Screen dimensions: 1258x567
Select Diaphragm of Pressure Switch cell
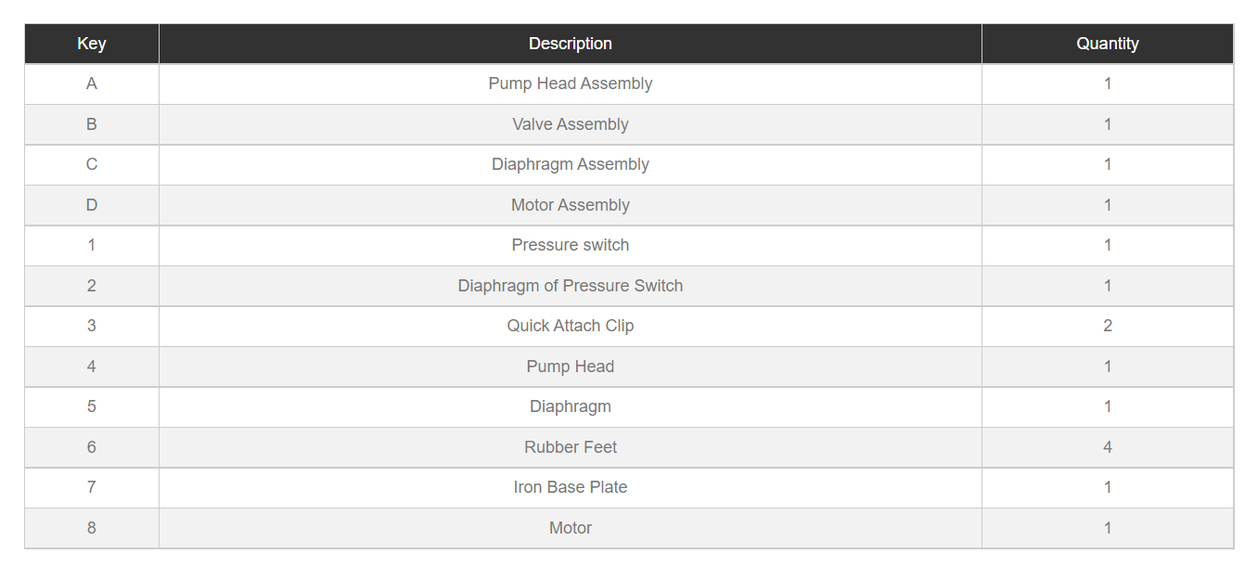pos(571,286)
